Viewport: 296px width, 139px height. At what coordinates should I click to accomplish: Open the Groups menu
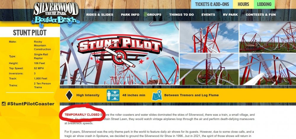tap(154, 15)
